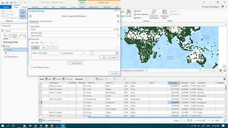The image size is (228, 128).
Task: Refresh the map view
Action: pos(225,70)
